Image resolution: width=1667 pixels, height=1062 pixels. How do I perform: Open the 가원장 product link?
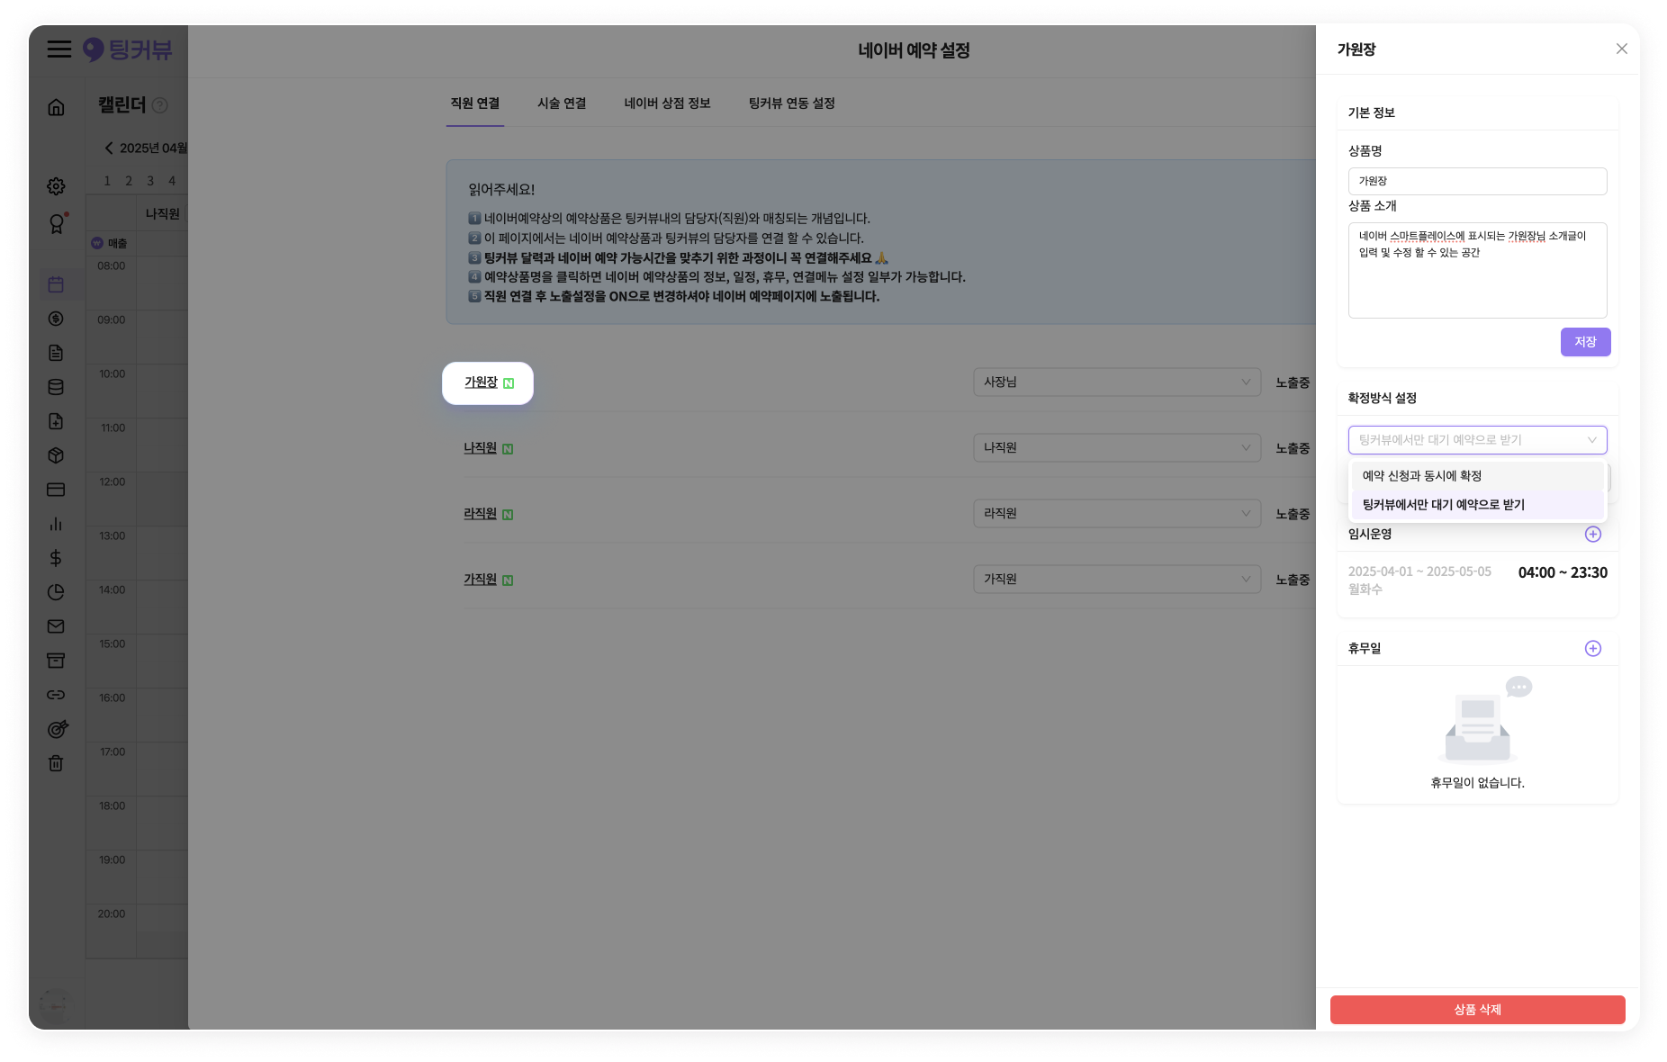pyautogui.click(x=481, y=382)
